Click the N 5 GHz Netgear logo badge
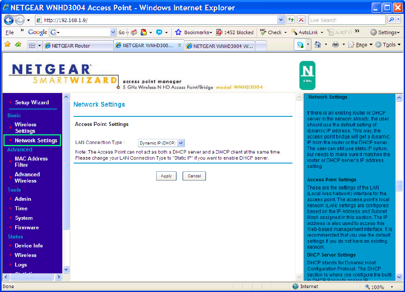Screen dimensions: 405x292 pos(307,75)
